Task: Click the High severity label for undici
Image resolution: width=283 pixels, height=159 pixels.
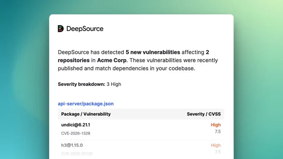Action: tap(216, 125)
